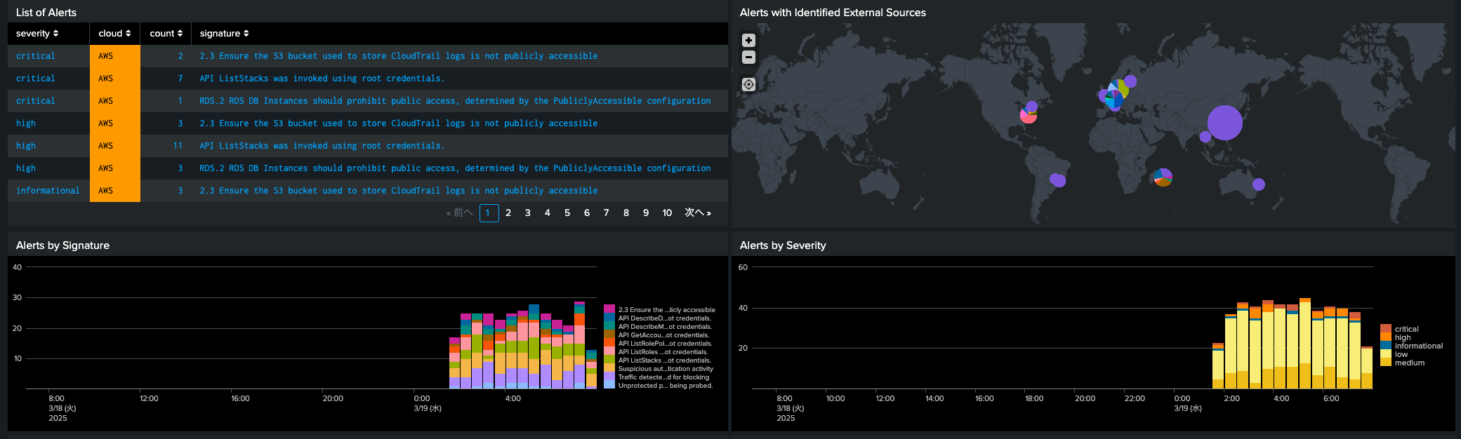Select the 'API DescribeD...ot credentials' legend entry
This screenshot has height=439, width=1461.
tap(664, 318)
